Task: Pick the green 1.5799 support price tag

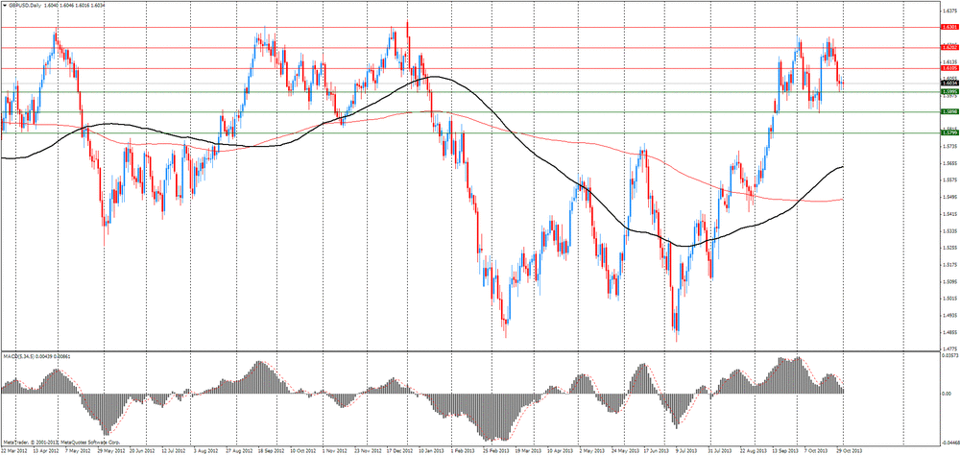Action: (950, 132)
